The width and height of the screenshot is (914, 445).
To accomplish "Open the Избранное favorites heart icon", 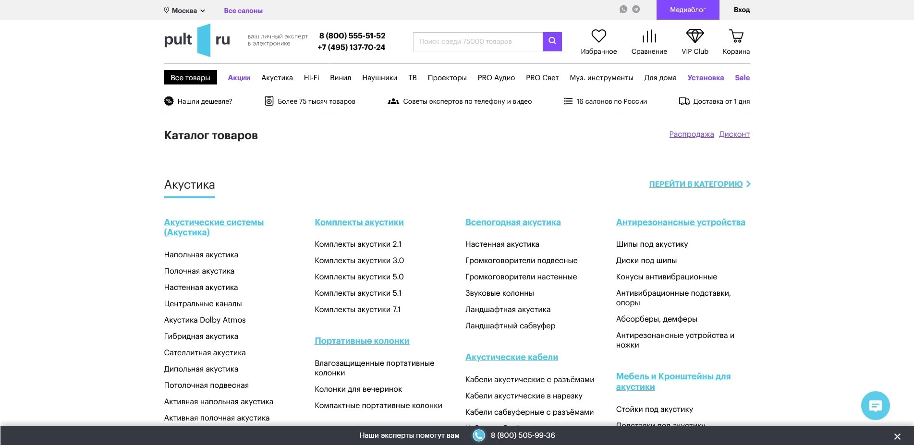I will tap(598, 36).
